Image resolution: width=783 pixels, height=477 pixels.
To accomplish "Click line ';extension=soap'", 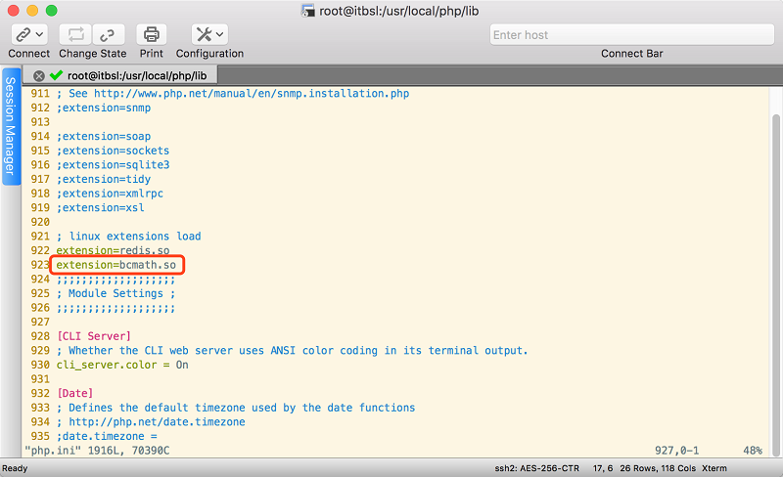I will [104, 136].
